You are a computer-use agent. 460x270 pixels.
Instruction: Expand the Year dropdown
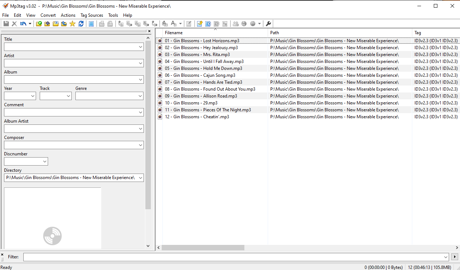click(x=33, y=96)
